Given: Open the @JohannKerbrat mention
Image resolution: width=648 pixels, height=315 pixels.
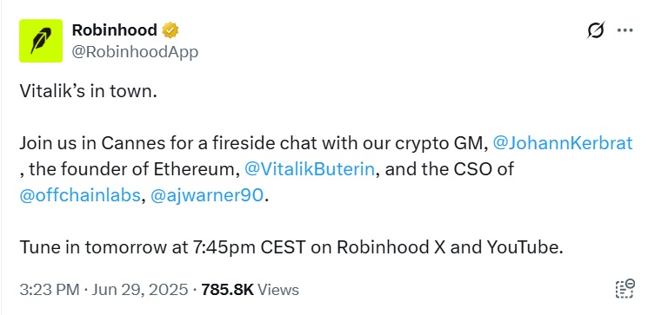Looking at the screenshot, I should (563, 143).
